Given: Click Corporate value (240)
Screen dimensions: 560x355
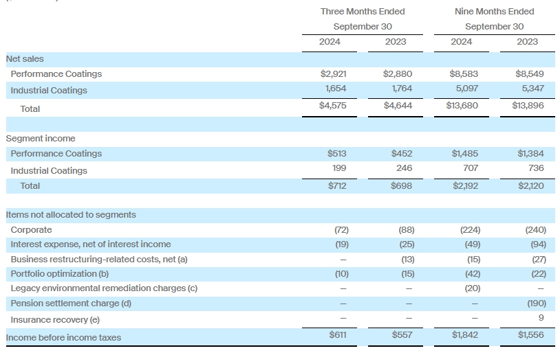Looking at the screenshot, I should (x=536, y=230).
